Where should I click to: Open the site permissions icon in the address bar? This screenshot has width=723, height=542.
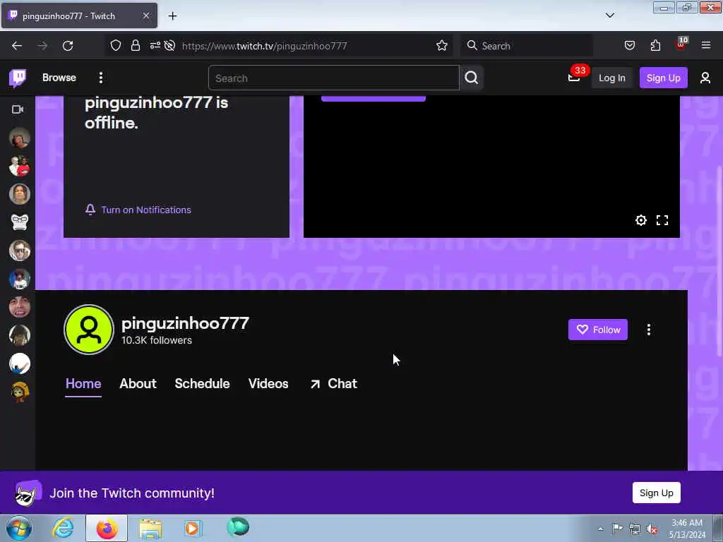click(155, 46)
